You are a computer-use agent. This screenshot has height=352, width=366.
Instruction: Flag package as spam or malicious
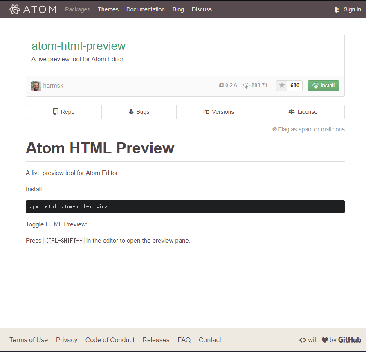(309, 129)
